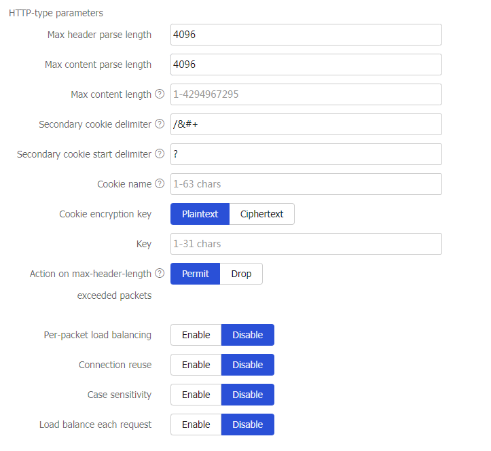The width and height of the screenshot is (491, 451).
Task: Enable Per-packet load balancing
Action: 196,335
